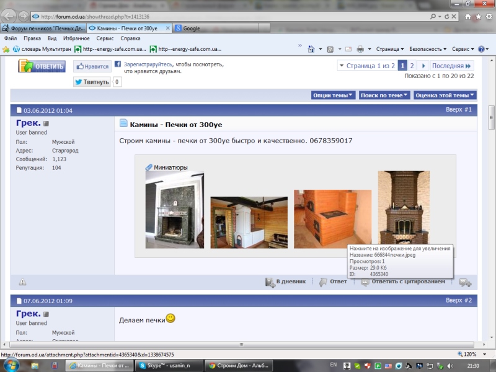Click the RSS feeds icon in the command bar
This screenshot has height=372, width=496.
[330, 49]
